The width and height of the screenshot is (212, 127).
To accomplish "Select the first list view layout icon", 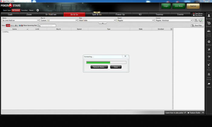I will (8, 25).
